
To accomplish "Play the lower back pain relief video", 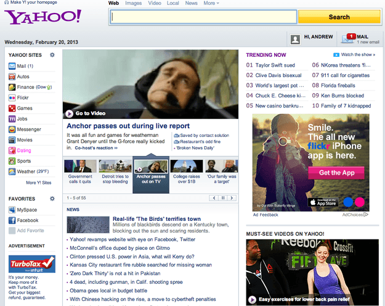I will 252,299.
